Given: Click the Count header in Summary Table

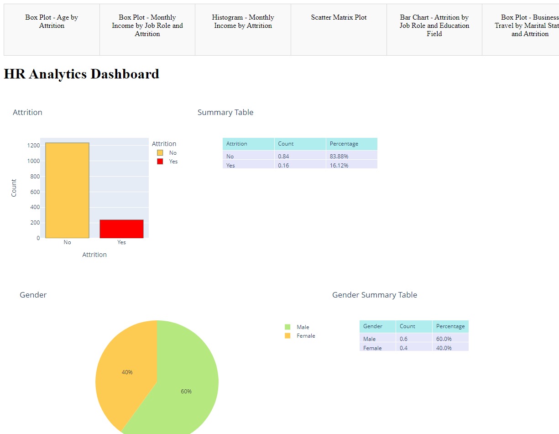Looking at the screenshot, I should pyautogui.click(x=300, y=144).
